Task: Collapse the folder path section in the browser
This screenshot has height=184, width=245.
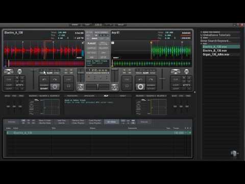Action: click(202, 32)
